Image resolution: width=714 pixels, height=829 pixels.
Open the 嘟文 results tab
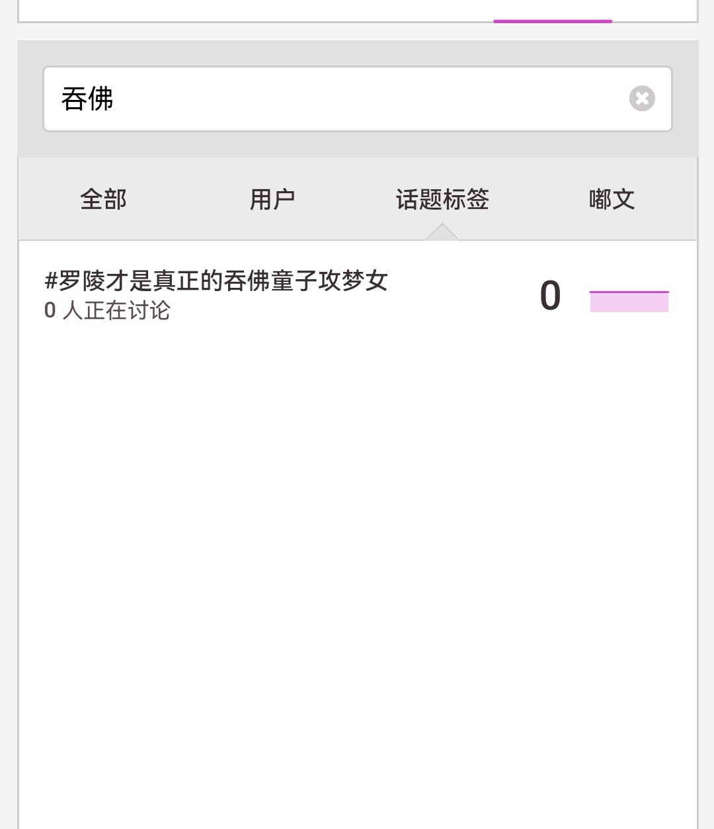[x=612, y=199]
